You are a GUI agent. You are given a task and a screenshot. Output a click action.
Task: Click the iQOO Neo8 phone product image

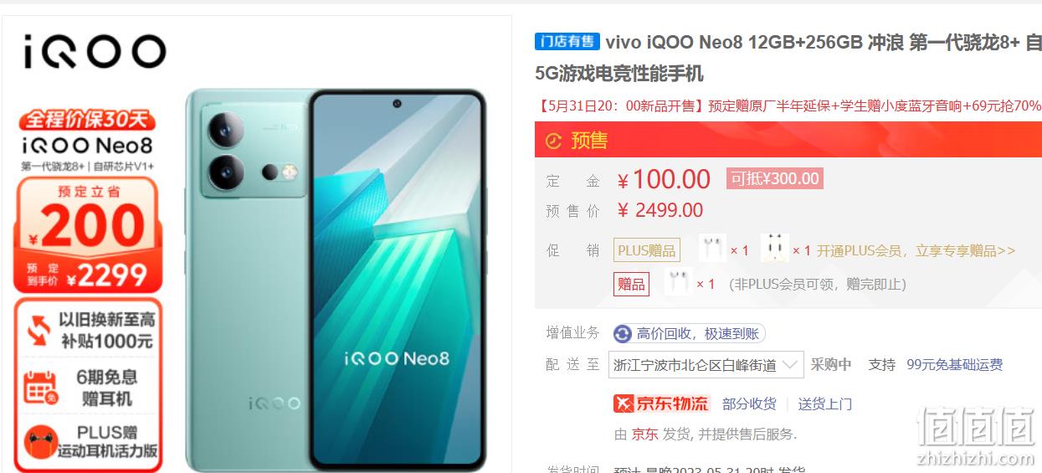tap(335, 279)
